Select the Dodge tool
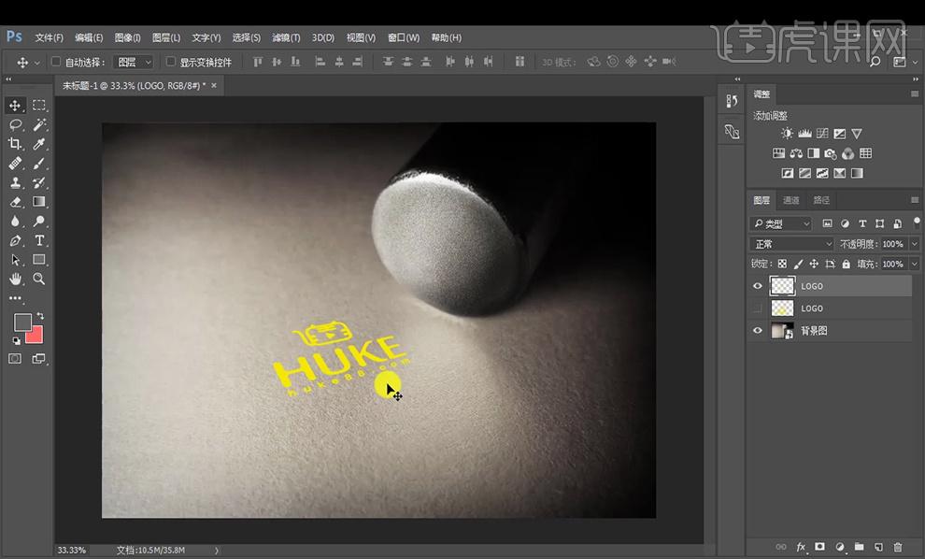The width and height of the screenshot is (925, 559). pyautogui.click(x=39, y=222)
